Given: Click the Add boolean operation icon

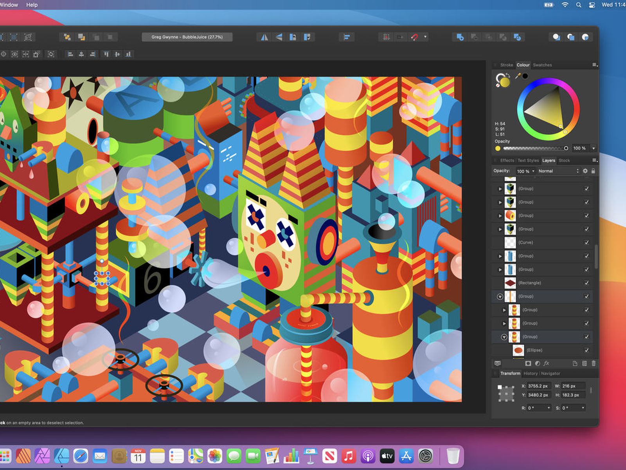Looking at the screenshot, I should 460,37.
